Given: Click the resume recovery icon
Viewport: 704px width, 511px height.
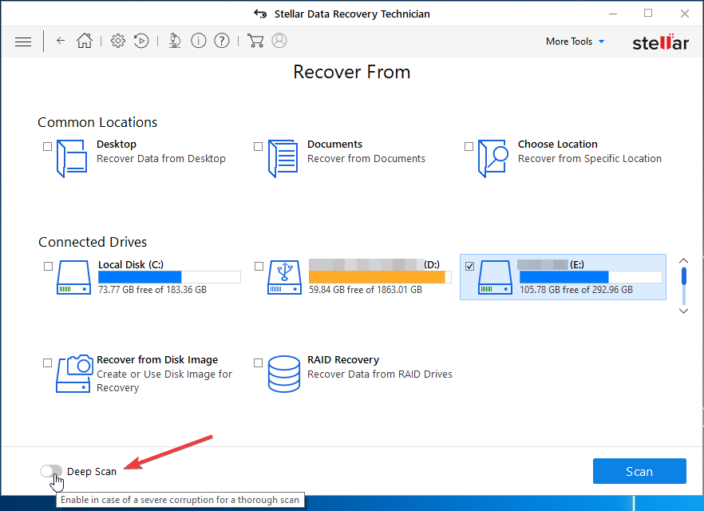Looking at the screenshot, I should (141, 41).
